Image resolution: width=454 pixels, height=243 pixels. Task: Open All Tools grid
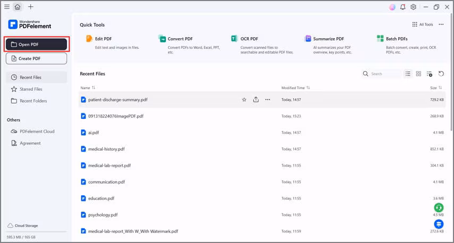(423, 24)
